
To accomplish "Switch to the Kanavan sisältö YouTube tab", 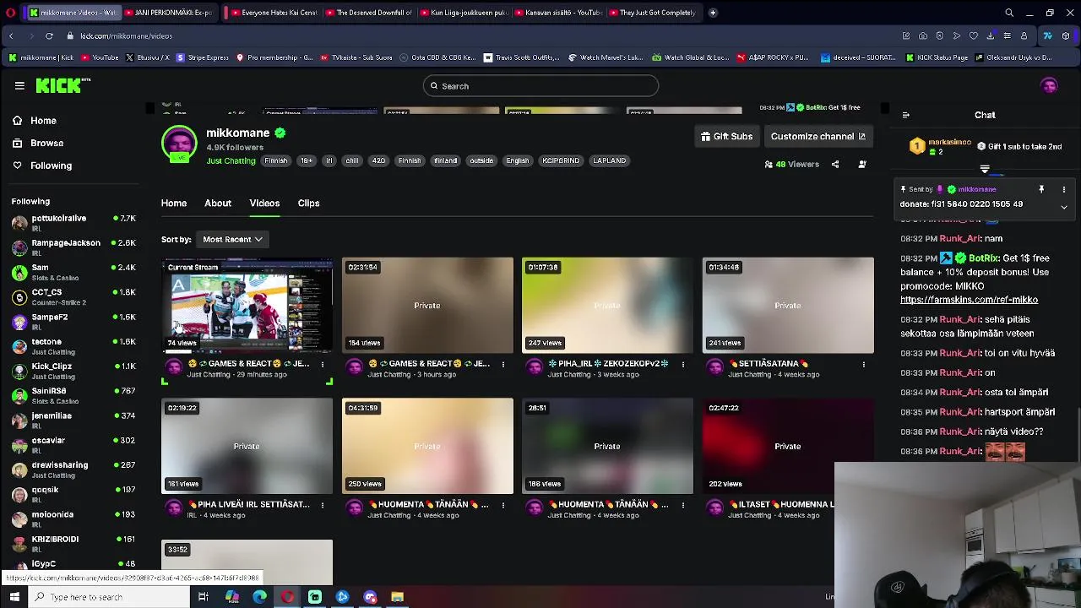I will [x=558, y=13].
